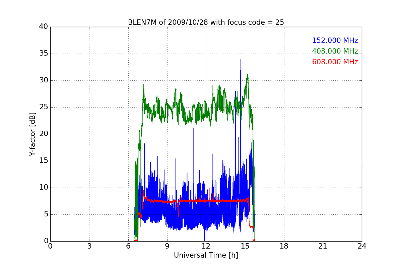This screenshot has height=268, width=402.
Task: Click x-axis tick label 9
Action: (167, 246)
